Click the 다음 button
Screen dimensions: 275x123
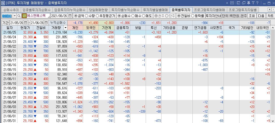coord(261,16)
